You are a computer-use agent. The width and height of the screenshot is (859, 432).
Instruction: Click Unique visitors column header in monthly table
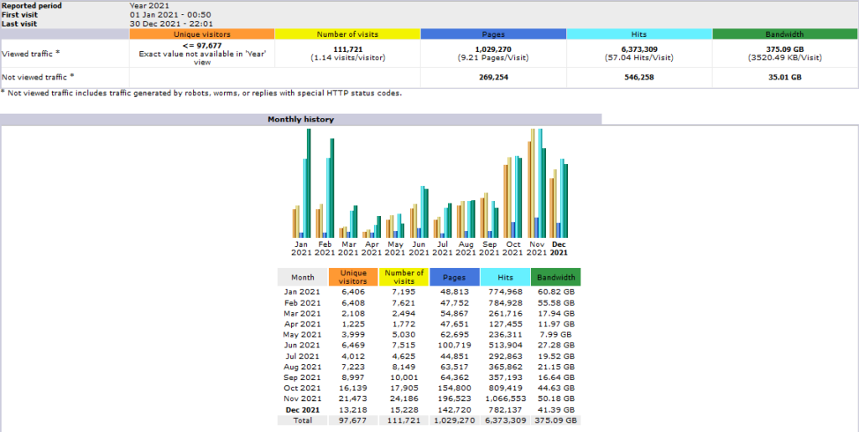tap(353, 277)
